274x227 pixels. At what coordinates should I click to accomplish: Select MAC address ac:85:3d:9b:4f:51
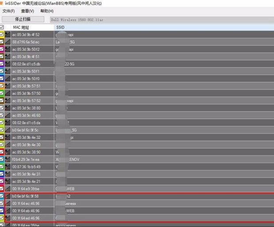coord(26,57)
